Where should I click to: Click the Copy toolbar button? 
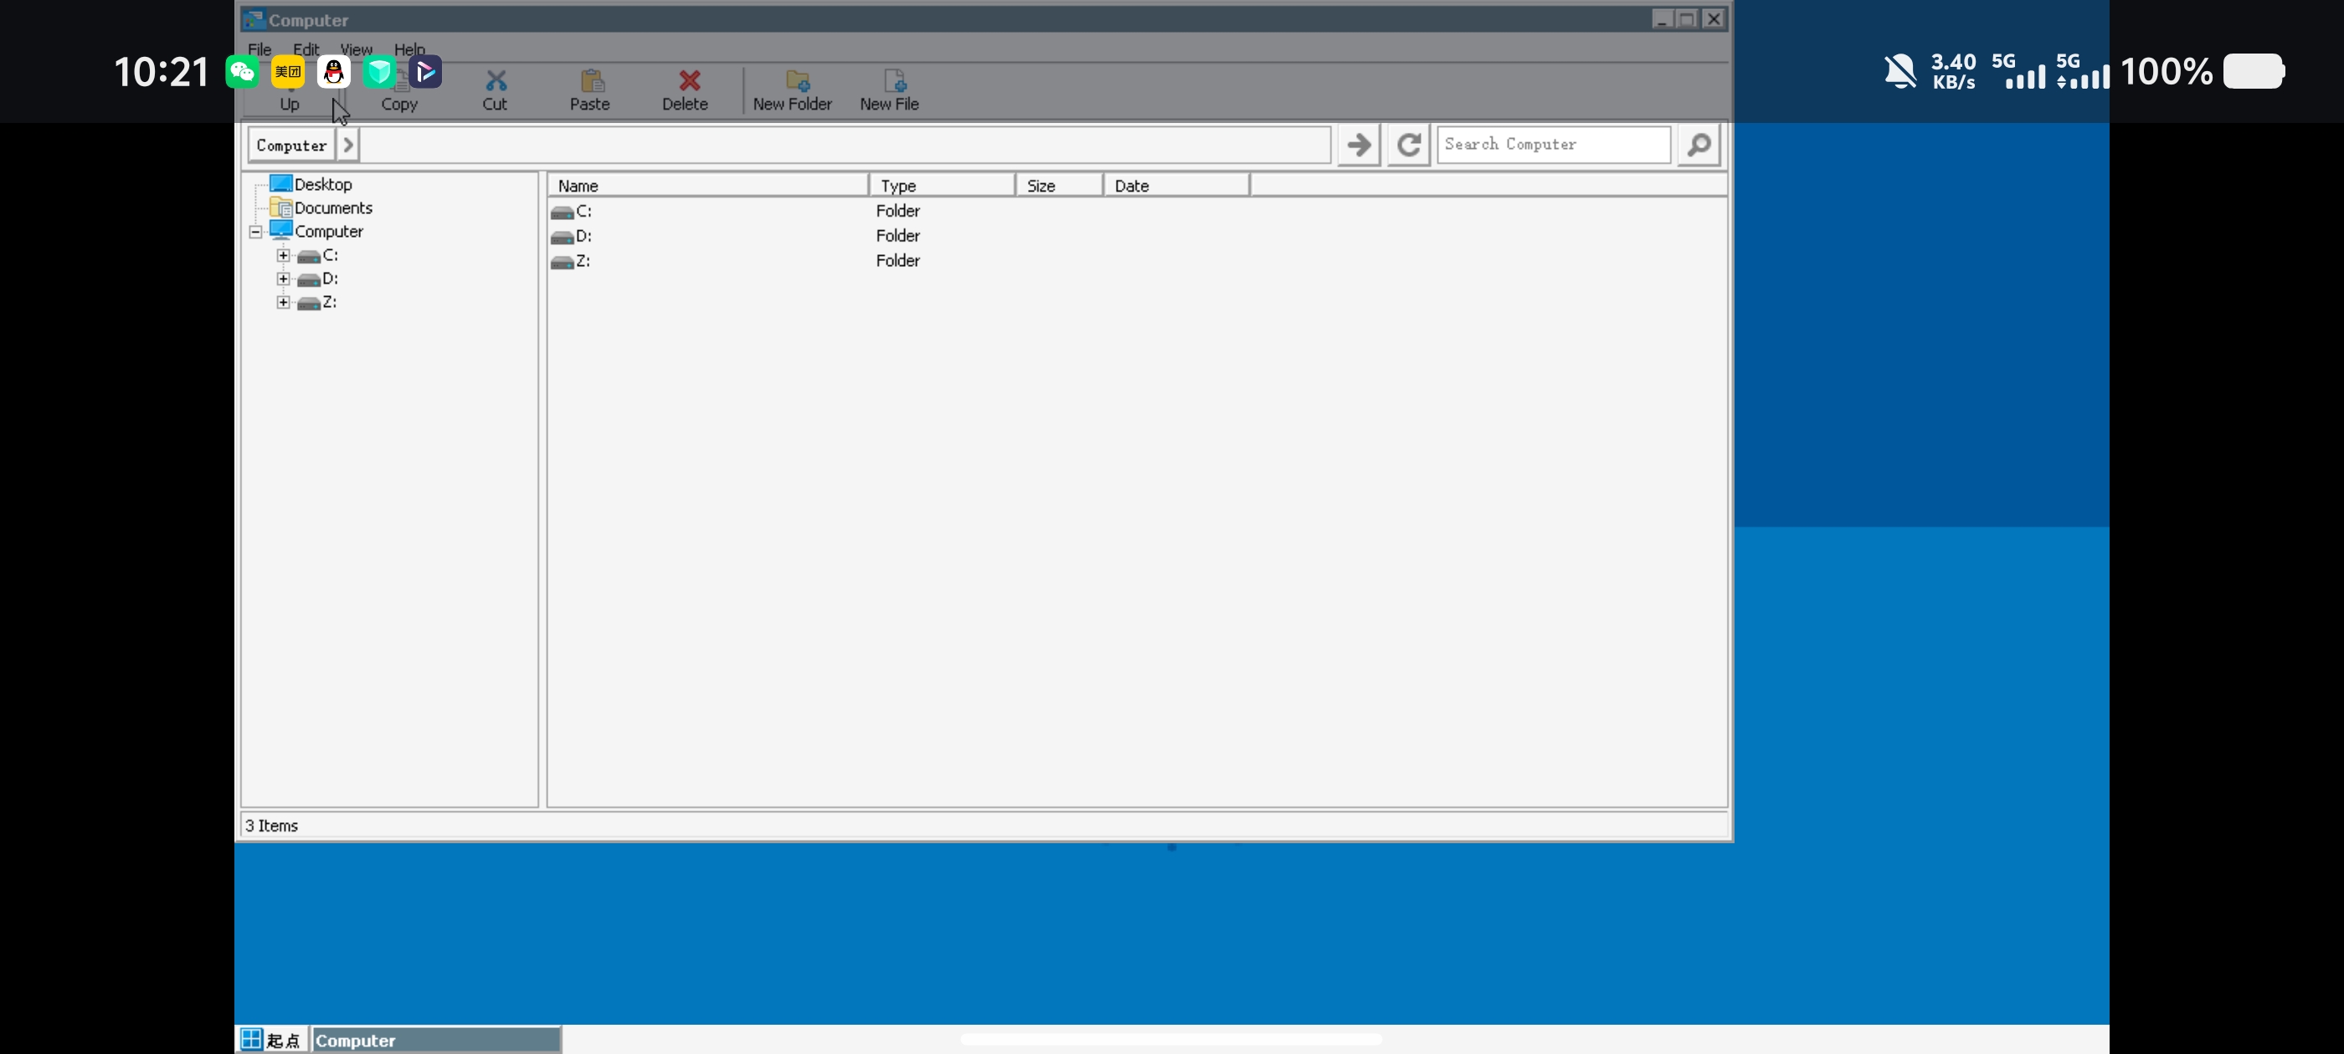[399, 93]
